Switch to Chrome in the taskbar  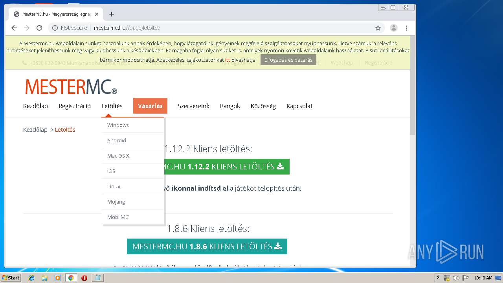[71, 278]
